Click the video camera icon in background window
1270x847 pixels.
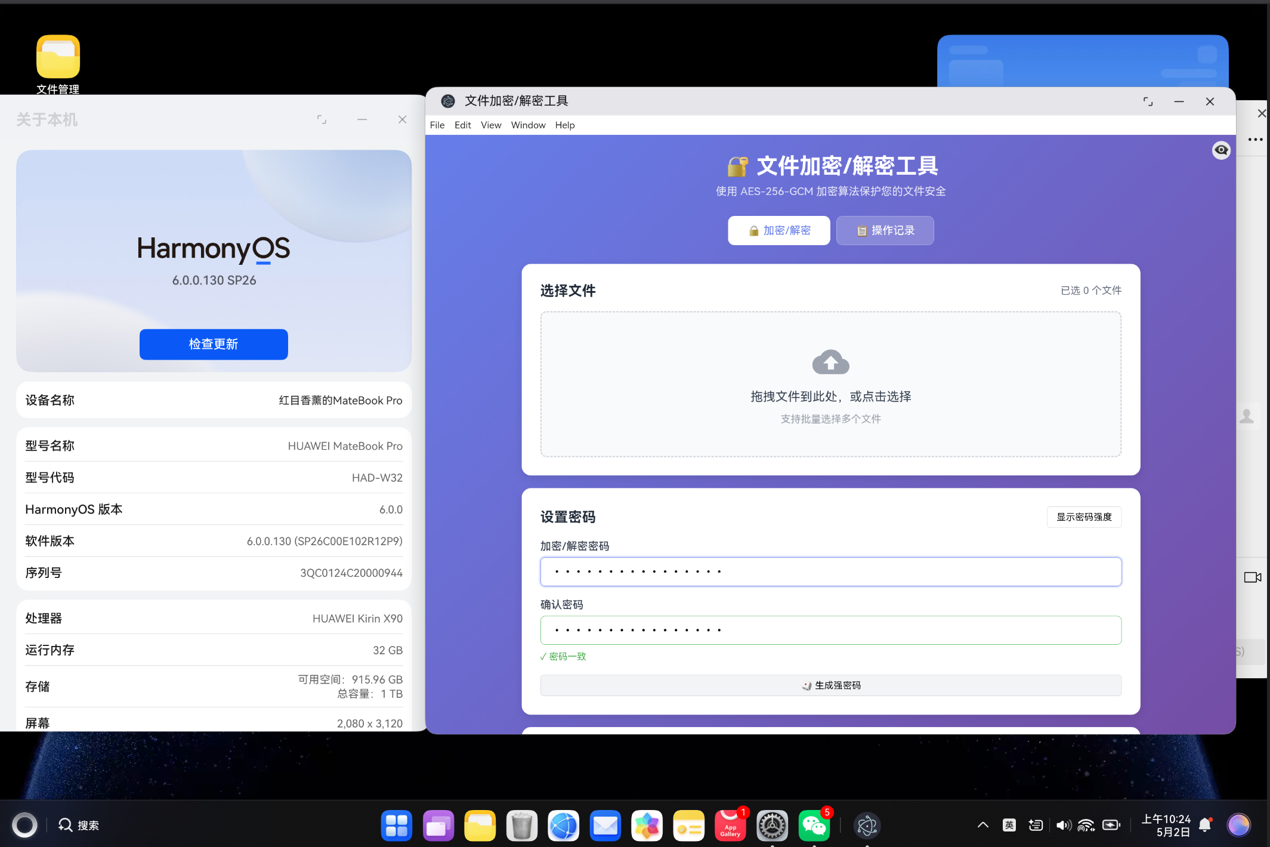(x=1252, y=577)
